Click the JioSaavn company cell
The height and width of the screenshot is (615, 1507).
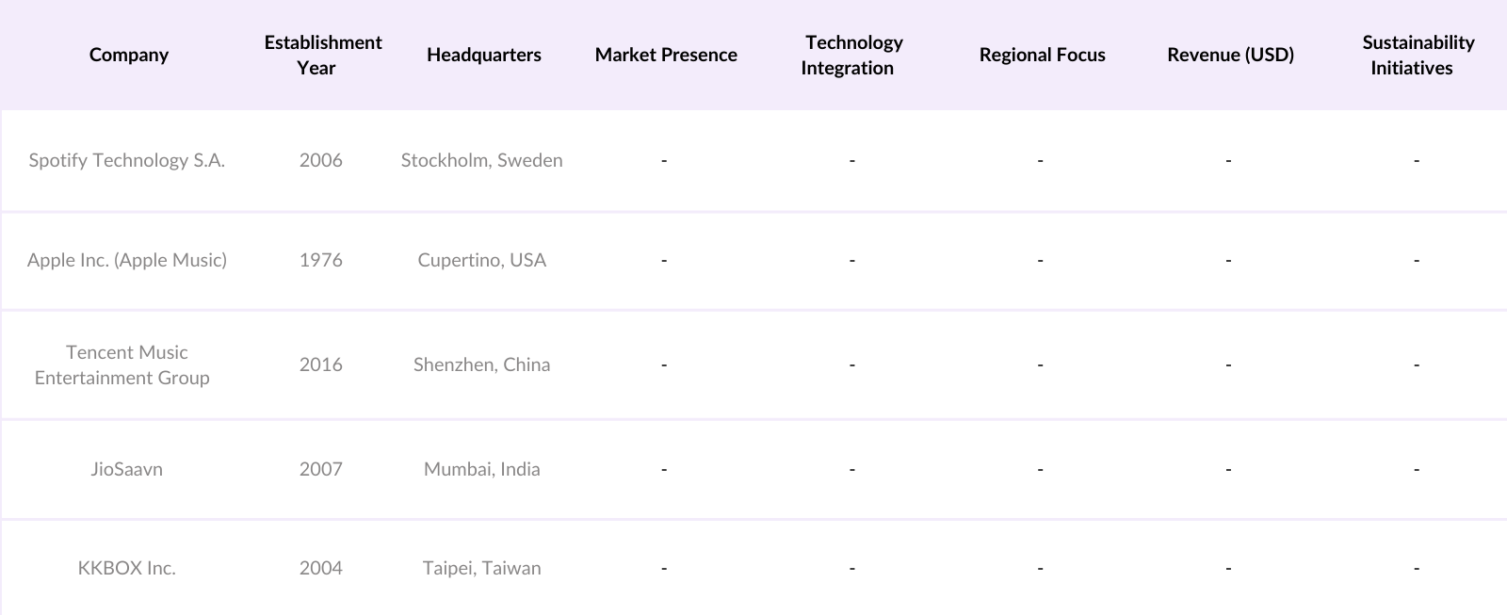127,469
